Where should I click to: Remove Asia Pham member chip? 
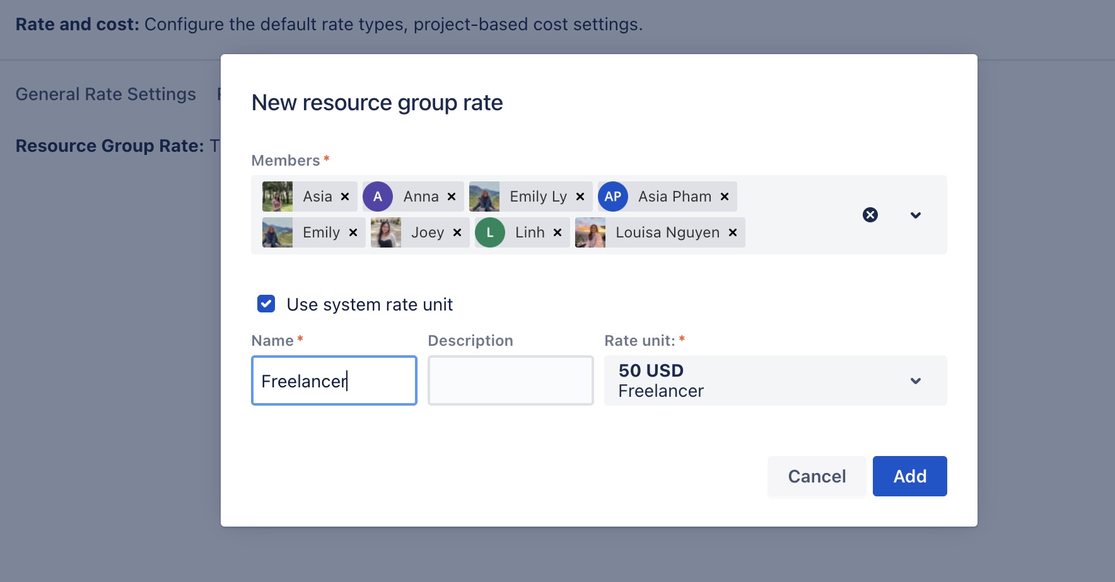pyautogui.click(x=725, y=197)
